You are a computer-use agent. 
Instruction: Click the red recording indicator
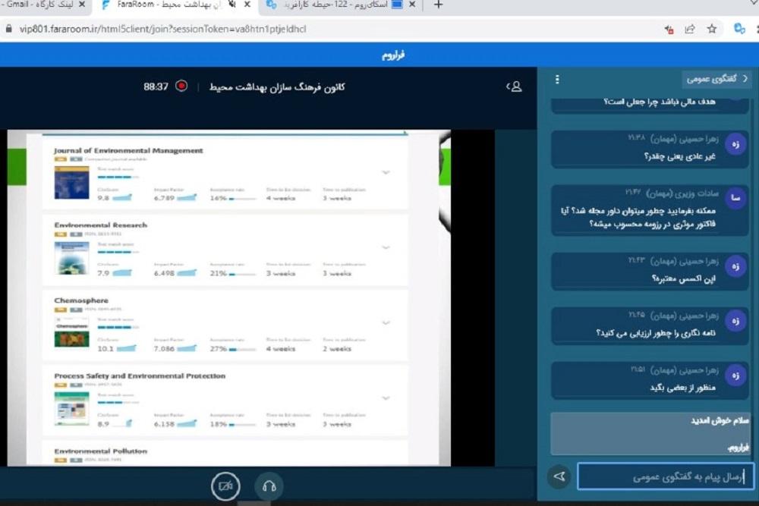(181, 86)
